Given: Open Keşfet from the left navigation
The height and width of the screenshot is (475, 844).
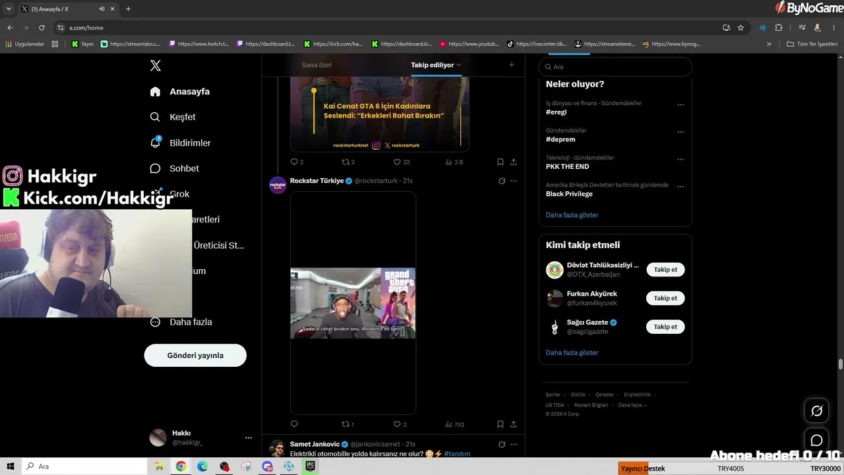Looking at the screenshot, I should pos(173,117).
